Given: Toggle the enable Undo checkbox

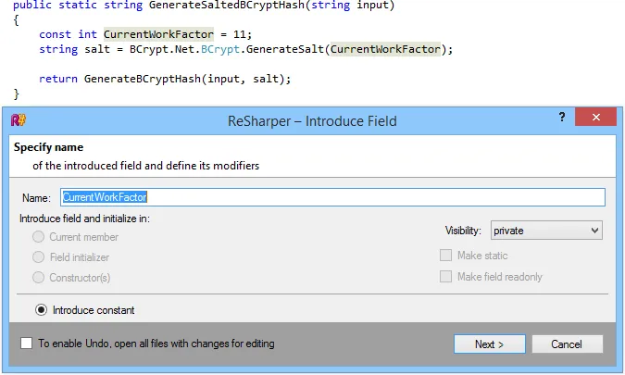Looking at the screenshot, I should [x=26, y=344].
